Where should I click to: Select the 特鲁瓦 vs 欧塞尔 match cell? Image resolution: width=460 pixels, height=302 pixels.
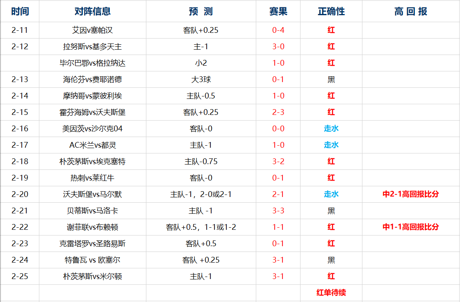[x=93, y=260]
